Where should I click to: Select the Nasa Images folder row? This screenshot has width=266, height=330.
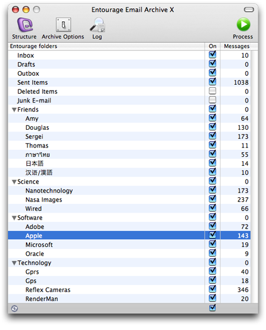click(x=129, y=200)
